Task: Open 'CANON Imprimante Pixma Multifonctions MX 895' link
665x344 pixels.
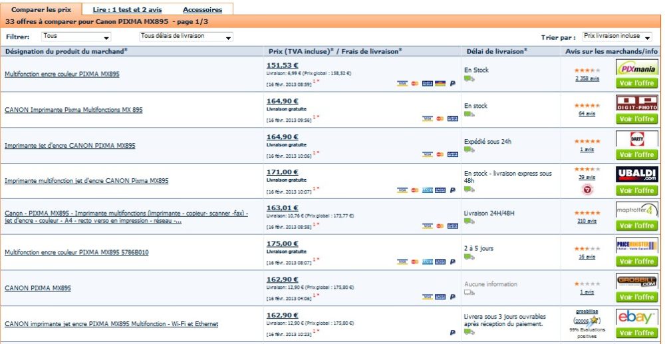Action: [73, 110]
